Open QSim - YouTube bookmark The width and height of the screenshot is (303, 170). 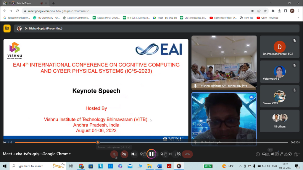coord(267,18)
